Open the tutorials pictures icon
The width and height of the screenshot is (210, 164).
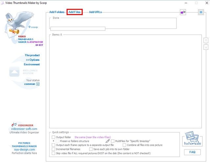(192, 138)
